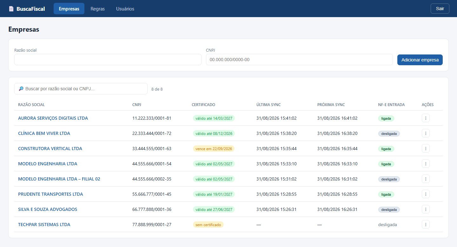Open actions menu for Modelo Engenharia Filial 02
This screenshot has height=247, width=457.
pos(426,179)
